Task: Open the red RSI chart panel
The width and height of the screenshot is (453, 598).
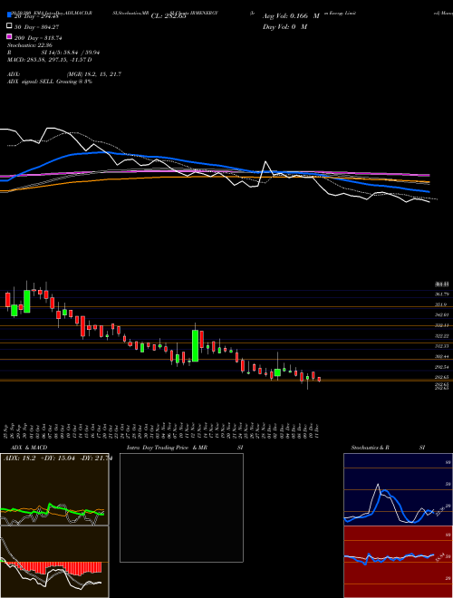Action: click(398, 562)
